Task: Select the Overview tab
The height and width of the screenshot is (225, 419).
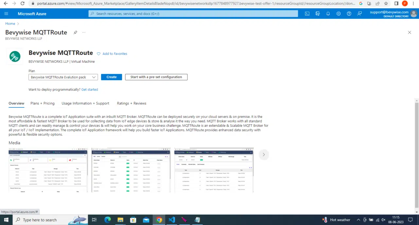Action: click(16, 103)
